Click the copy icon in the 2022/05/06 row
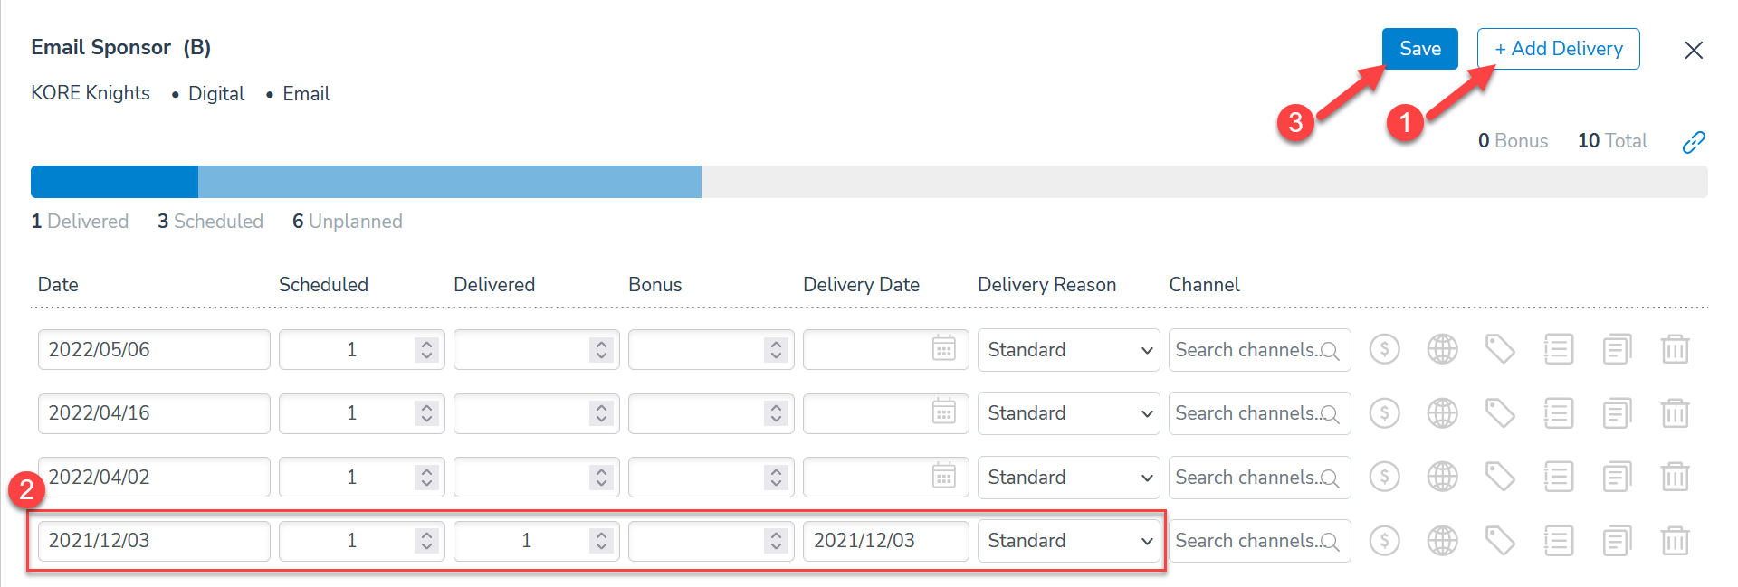 (1617, 349)
